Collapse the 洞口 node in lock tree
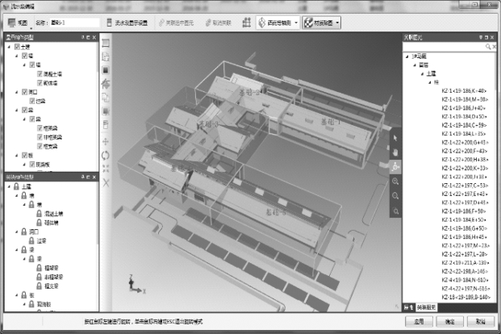This screenshot has height=334, width=501. (17, 232)
